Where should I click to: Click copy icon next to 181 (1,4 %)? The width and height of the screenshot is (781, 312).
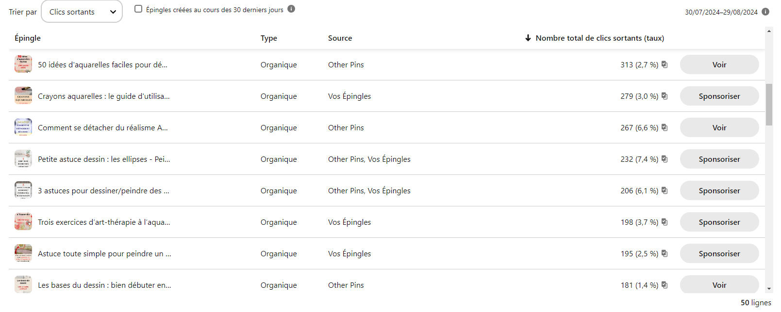tap(665, 285)
